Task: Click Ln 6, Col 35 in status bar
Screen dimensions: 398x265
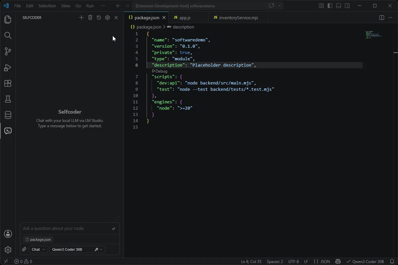Action: [x=251, y=261]
